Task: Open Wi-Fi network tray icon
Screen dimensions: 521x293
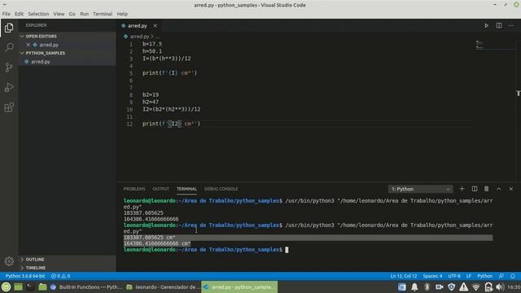Action: point(475,287)
